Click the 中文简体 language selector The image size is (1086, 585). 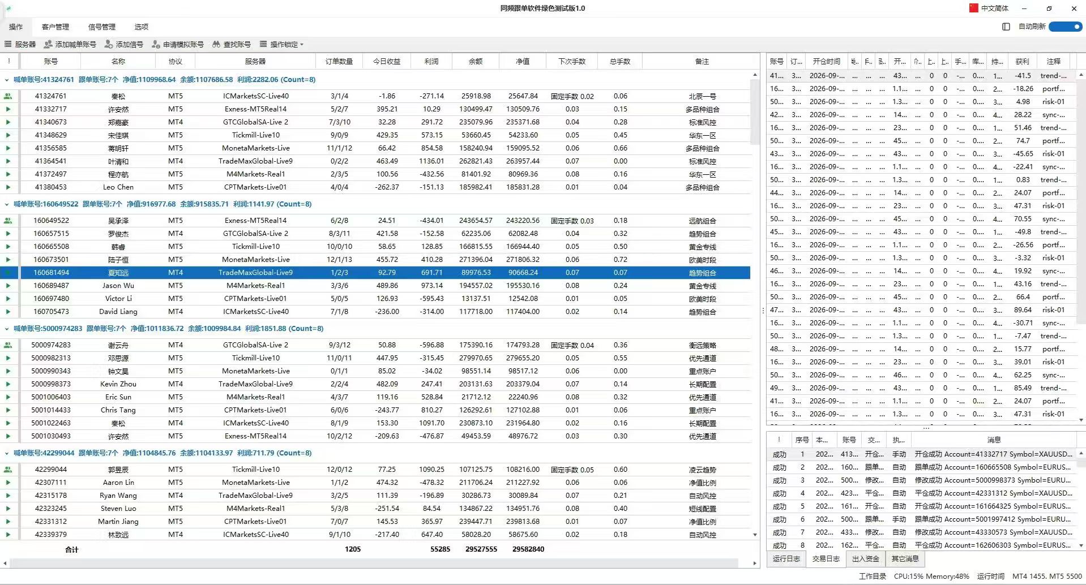(995, 8)
